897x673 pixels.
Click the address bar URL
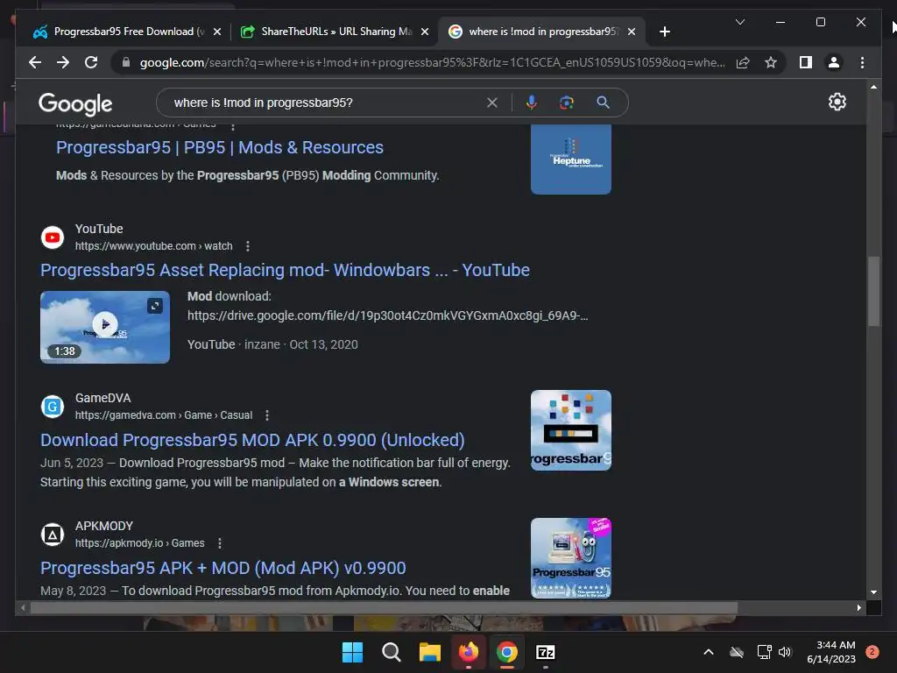click(433, 62)
